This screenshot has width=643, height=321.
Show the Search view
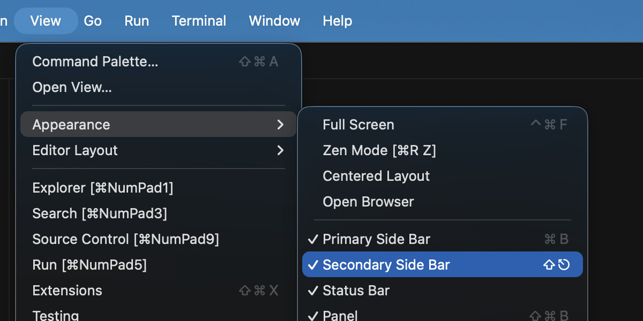100,213
